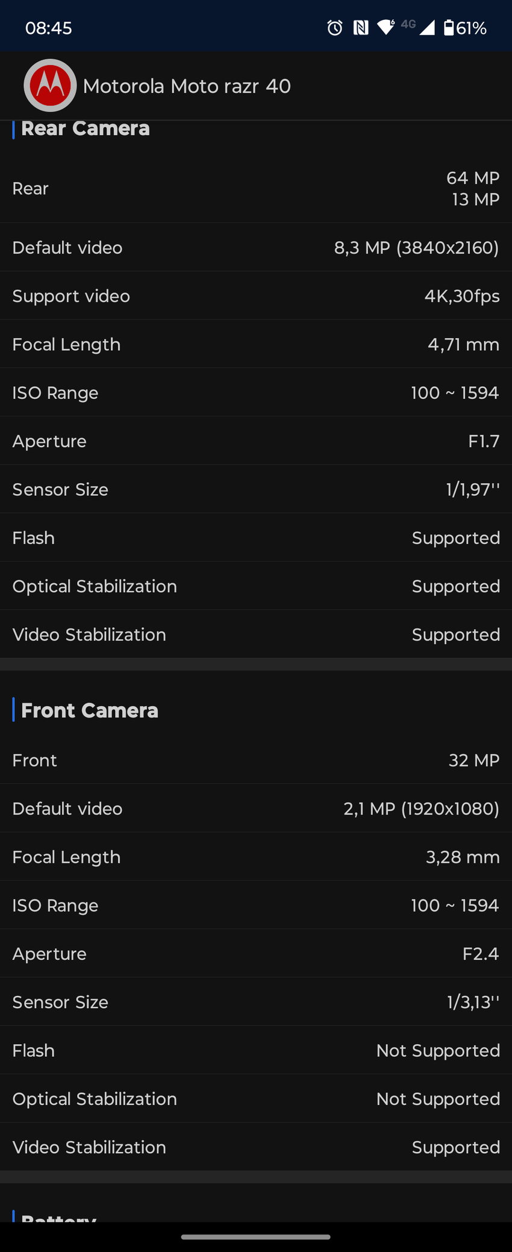Tap the bottom navigation gesture handle
512x1252 pixels.
point(256,1237)
